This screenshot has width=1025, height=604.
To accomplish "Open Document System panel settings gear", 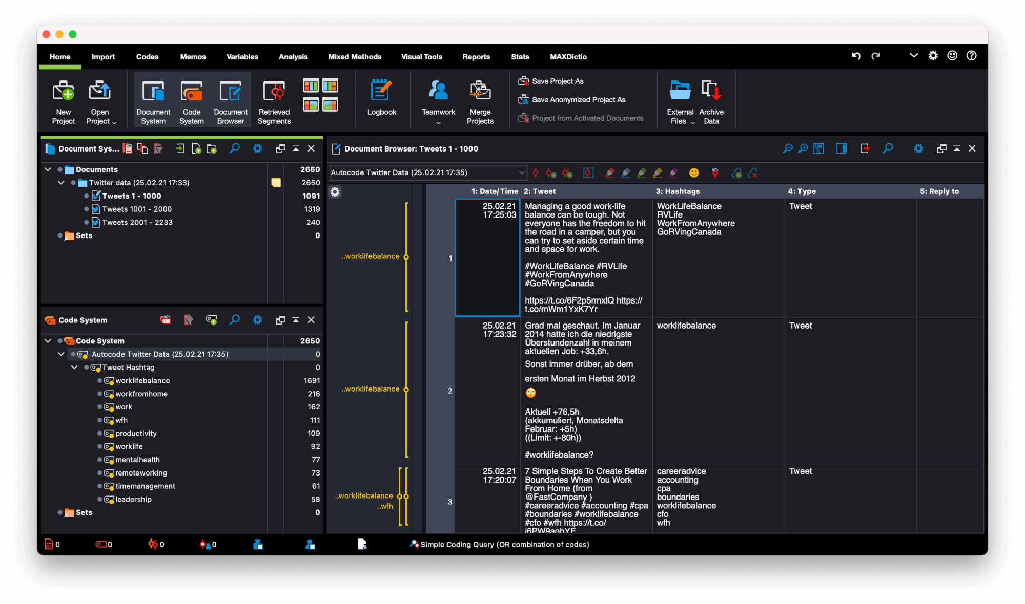I will (x=257, y=148).
